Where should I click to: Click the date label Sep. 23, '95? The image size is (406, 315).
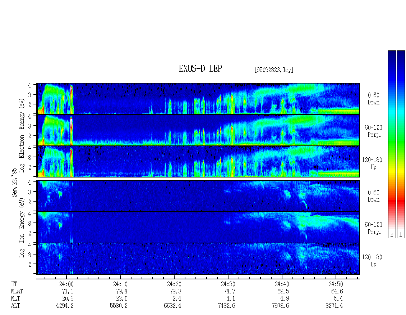14,182
